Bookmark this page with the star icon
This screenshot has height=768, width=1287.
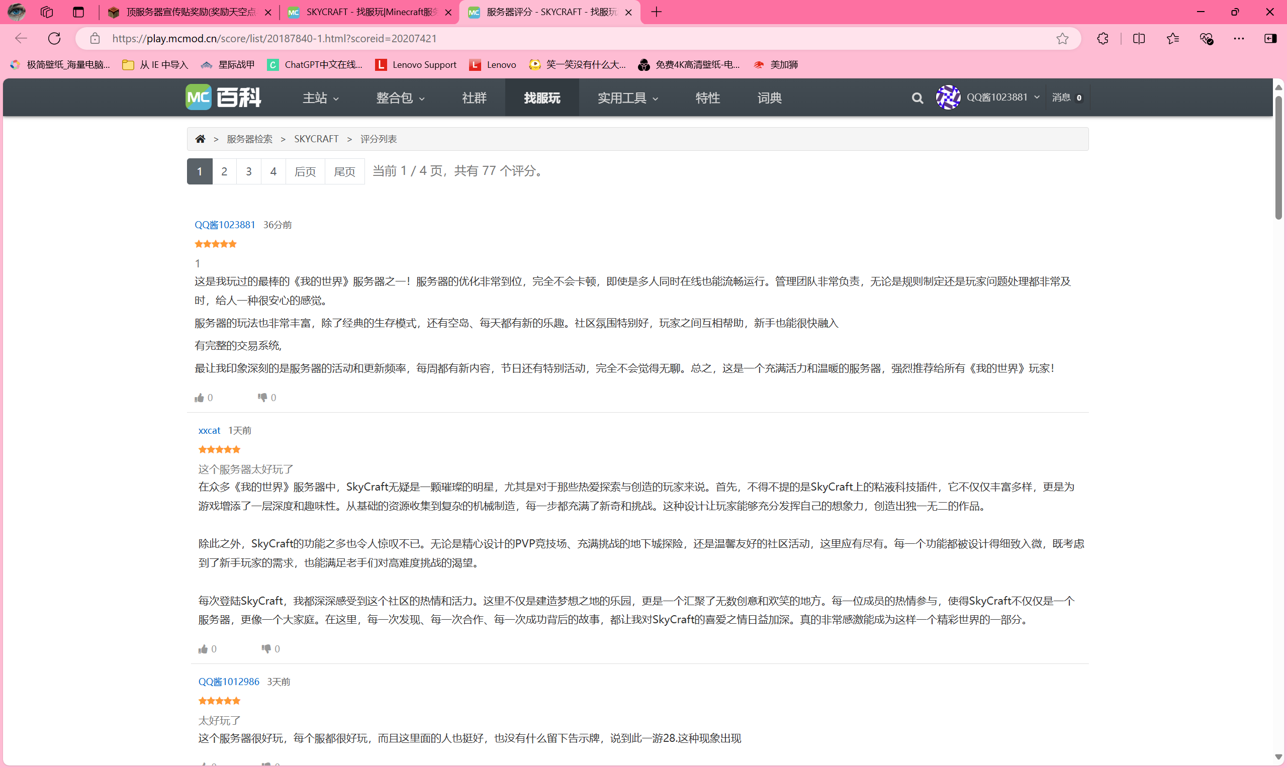point(1062,38)
